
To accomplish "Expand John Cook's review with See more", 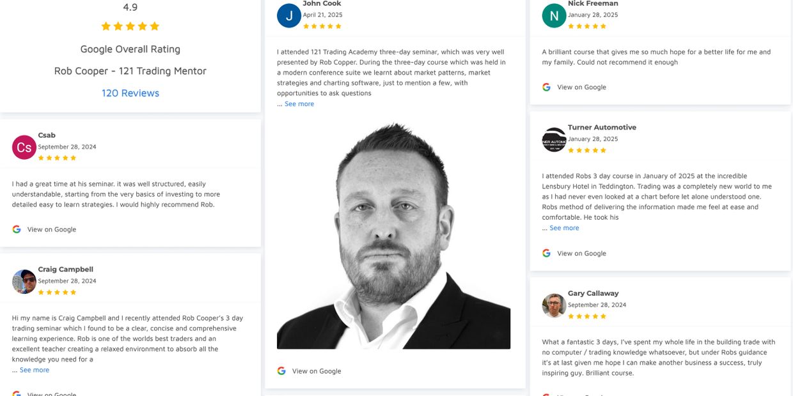I will click(x=299, y=104).
